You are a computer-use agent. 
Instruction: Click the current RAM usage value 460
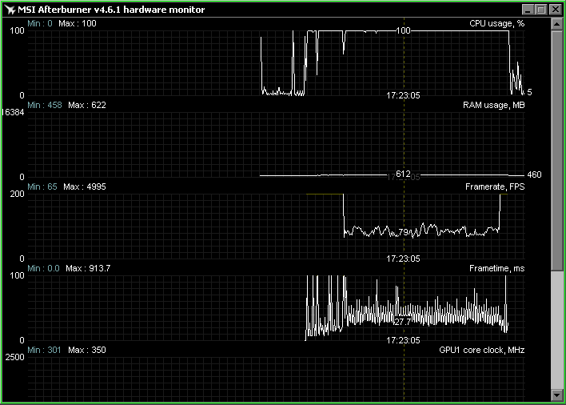(534, 174)
